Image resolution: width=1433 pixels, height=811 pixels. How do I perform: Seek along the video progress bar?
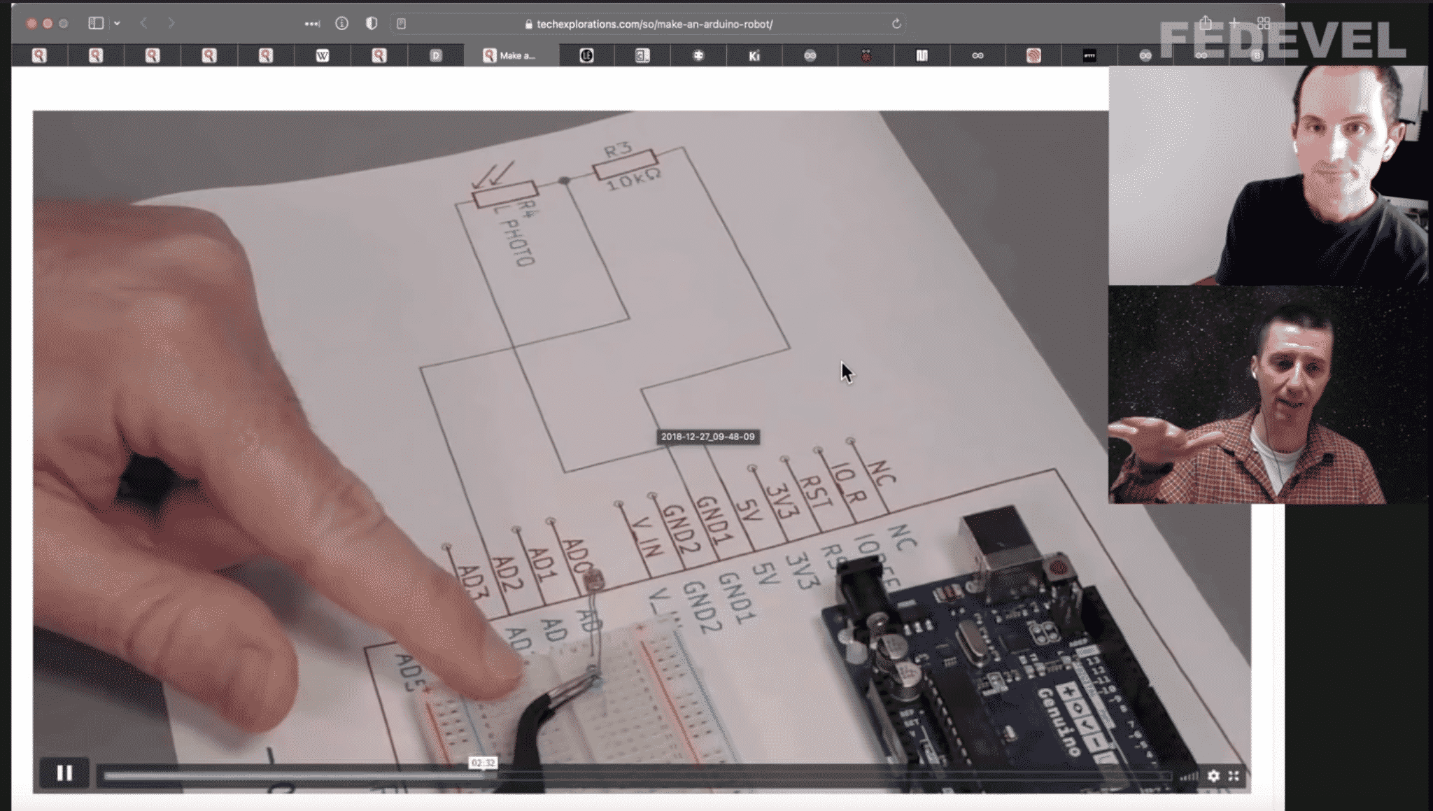pos(637,775)
